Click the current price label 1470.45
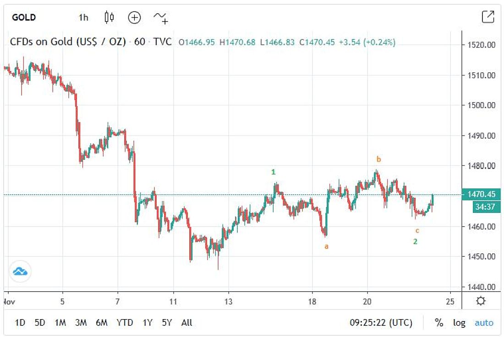This screenshot has height=337, width=504. tap(481, 194)
